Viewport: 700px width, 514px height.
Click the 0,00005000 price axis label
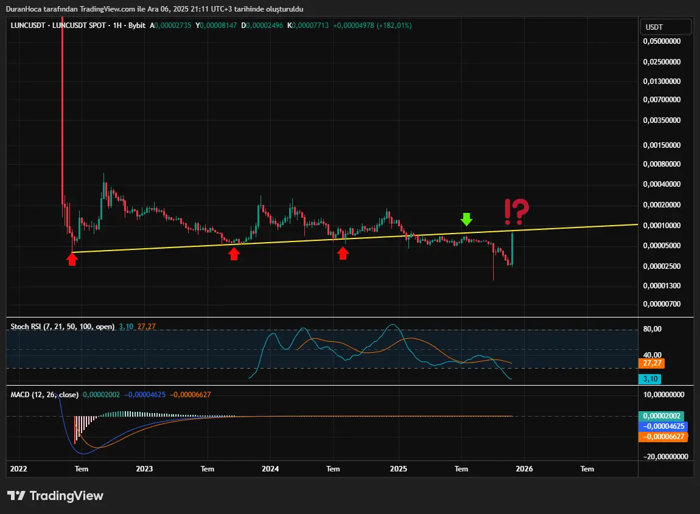(x=662, y=245)
